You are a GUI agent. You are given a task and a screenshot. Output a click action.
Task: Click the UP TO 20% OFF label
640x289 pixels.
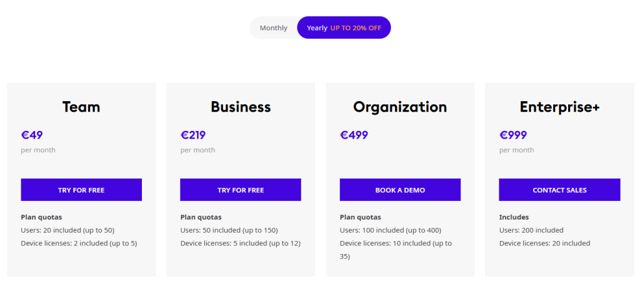click(356, 28)
